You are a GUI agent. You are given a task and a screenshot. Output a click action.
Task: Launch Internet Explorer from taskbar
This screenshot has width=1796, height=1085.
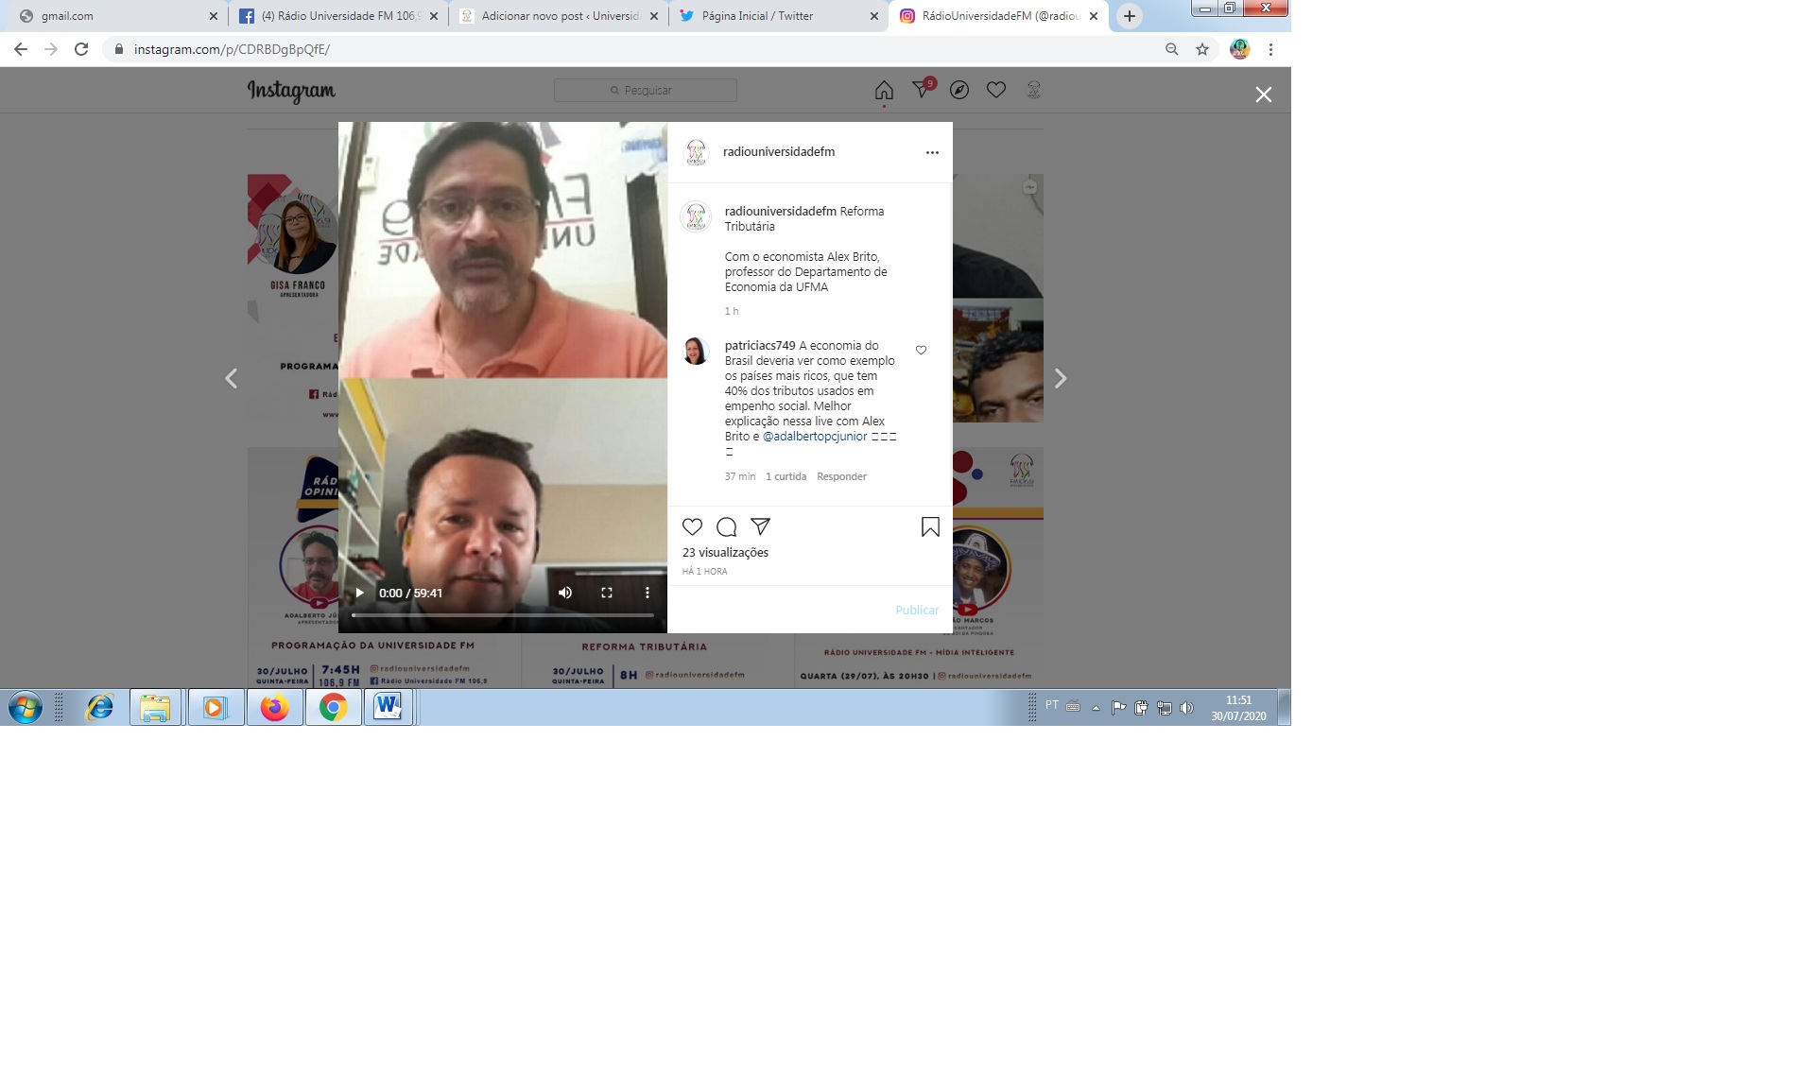pyautogui.click(x=99, y=707)
